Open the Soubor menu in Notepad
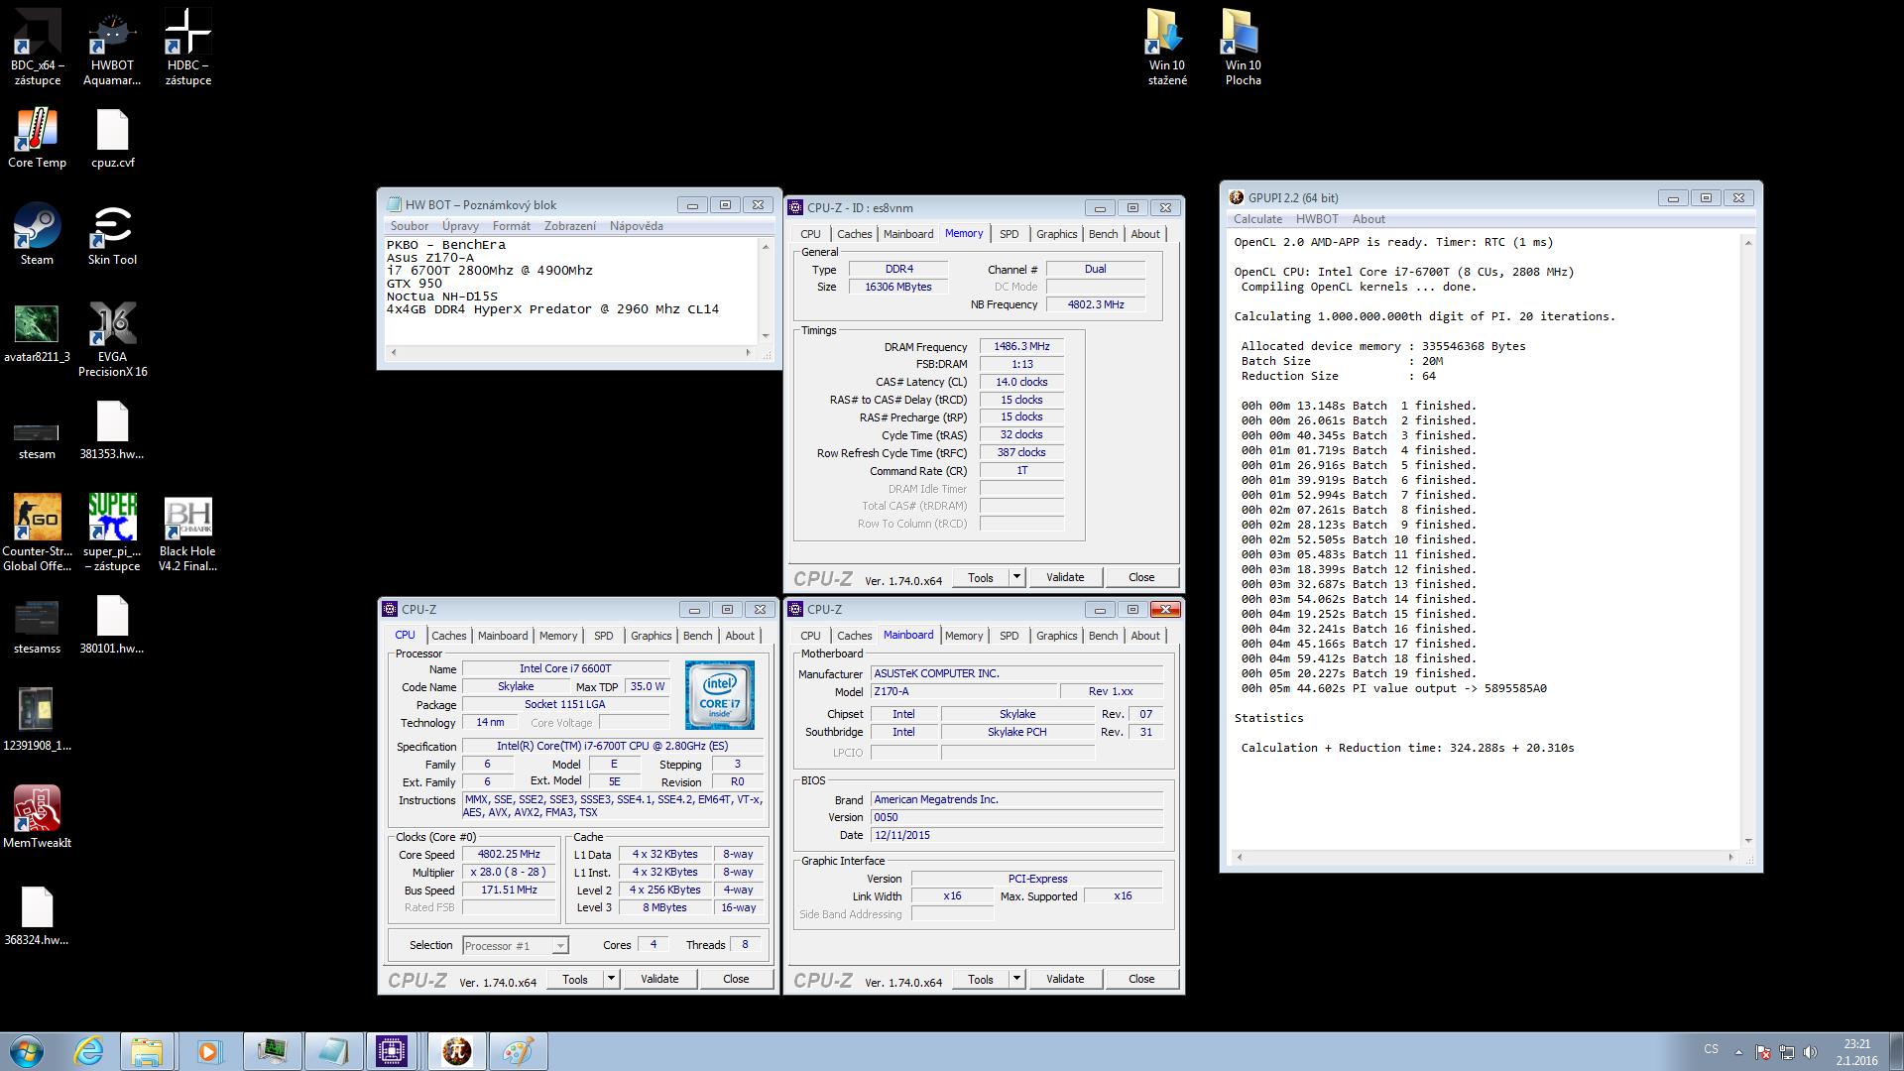The height and width of the screenshot is (1071, 1904). pos(409,226)
